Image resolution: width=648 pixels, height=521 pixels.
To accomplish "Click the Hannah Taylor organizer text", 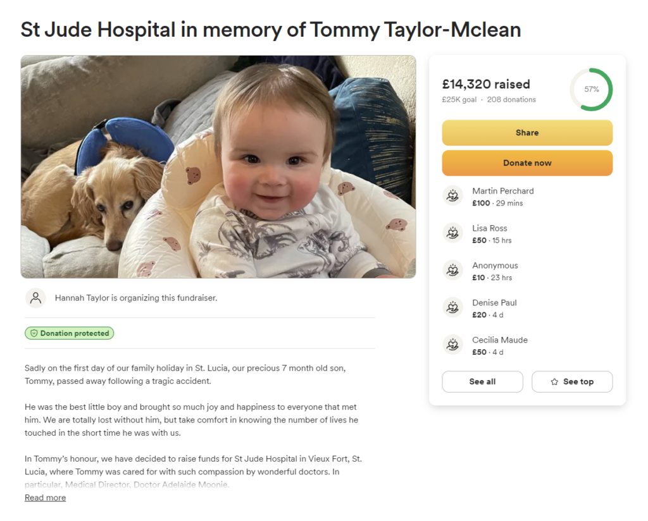I will pyautogui.click(x=136, y=298).
